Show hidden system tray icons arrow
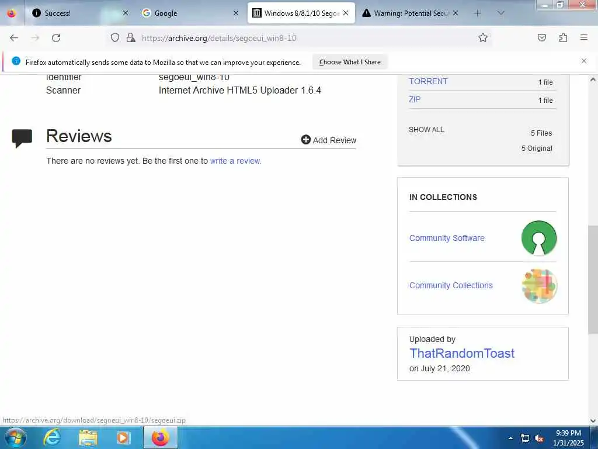Viewport: 598px width, 449px height. [510, 438]
